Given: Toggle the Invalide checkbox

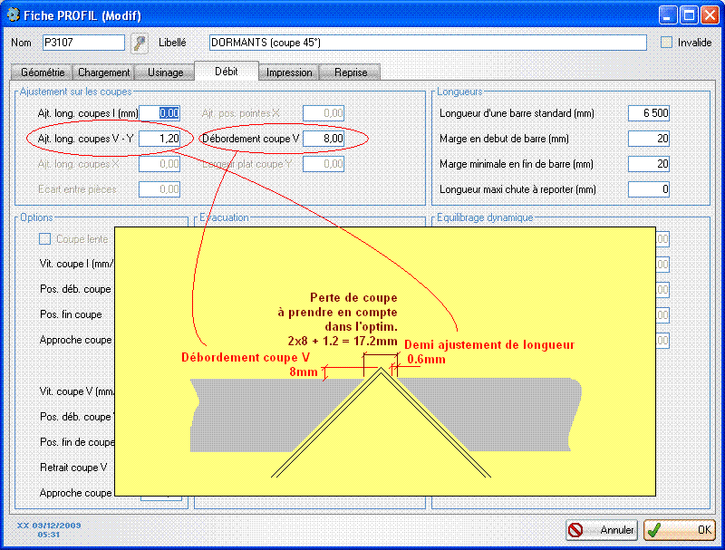Looking at the screenshot, I should (x=666, y=43).
